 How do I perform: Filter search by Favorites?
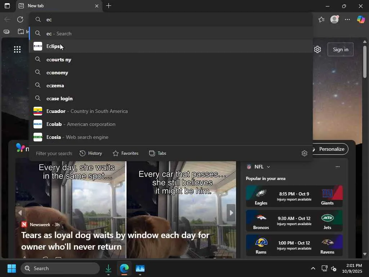click(x=125, y=153)
